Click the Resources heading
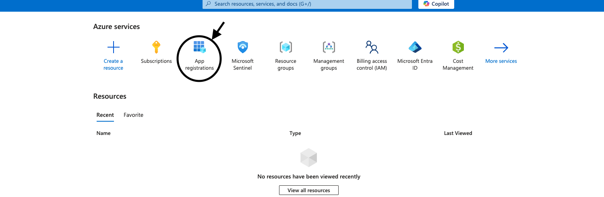The height and width of the screenshot is (197, 604). click(110, 96)
